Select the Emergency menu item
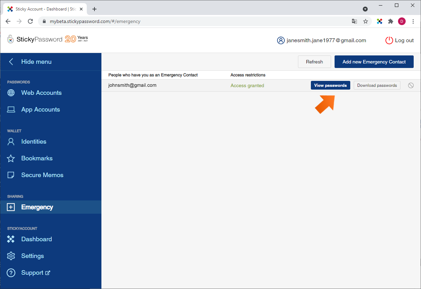Image resolution: width=421 pixels, height=289 pixels. pyautogui.click(x=51, y=207)
